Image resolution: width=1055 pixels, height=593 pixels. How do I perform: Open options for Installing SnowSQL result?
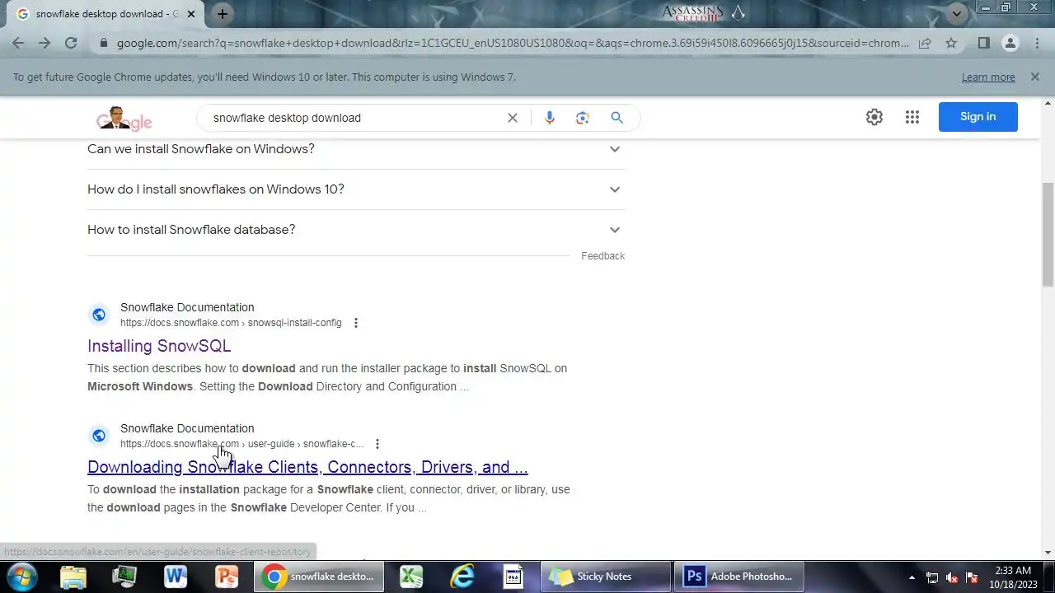tap(356, 323)
